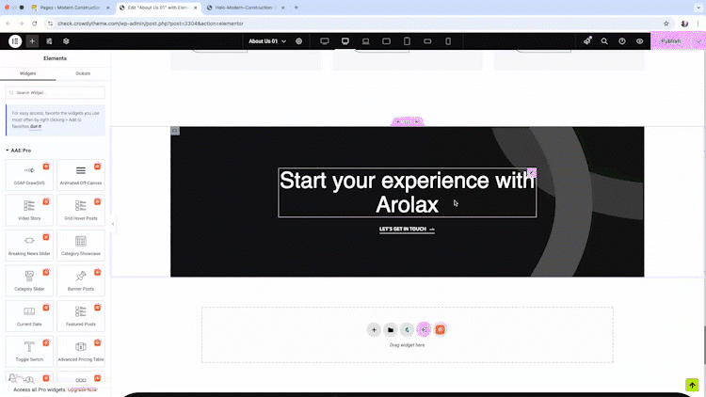Switch to tablet portrait preview
Image resolution: width=706 pixels, height=397 pixels.
[x=407, y=41]
